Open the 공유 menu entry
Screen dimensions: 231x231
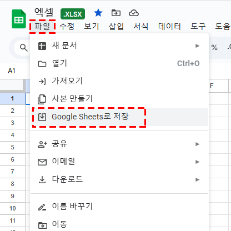(x=119, y=144)
